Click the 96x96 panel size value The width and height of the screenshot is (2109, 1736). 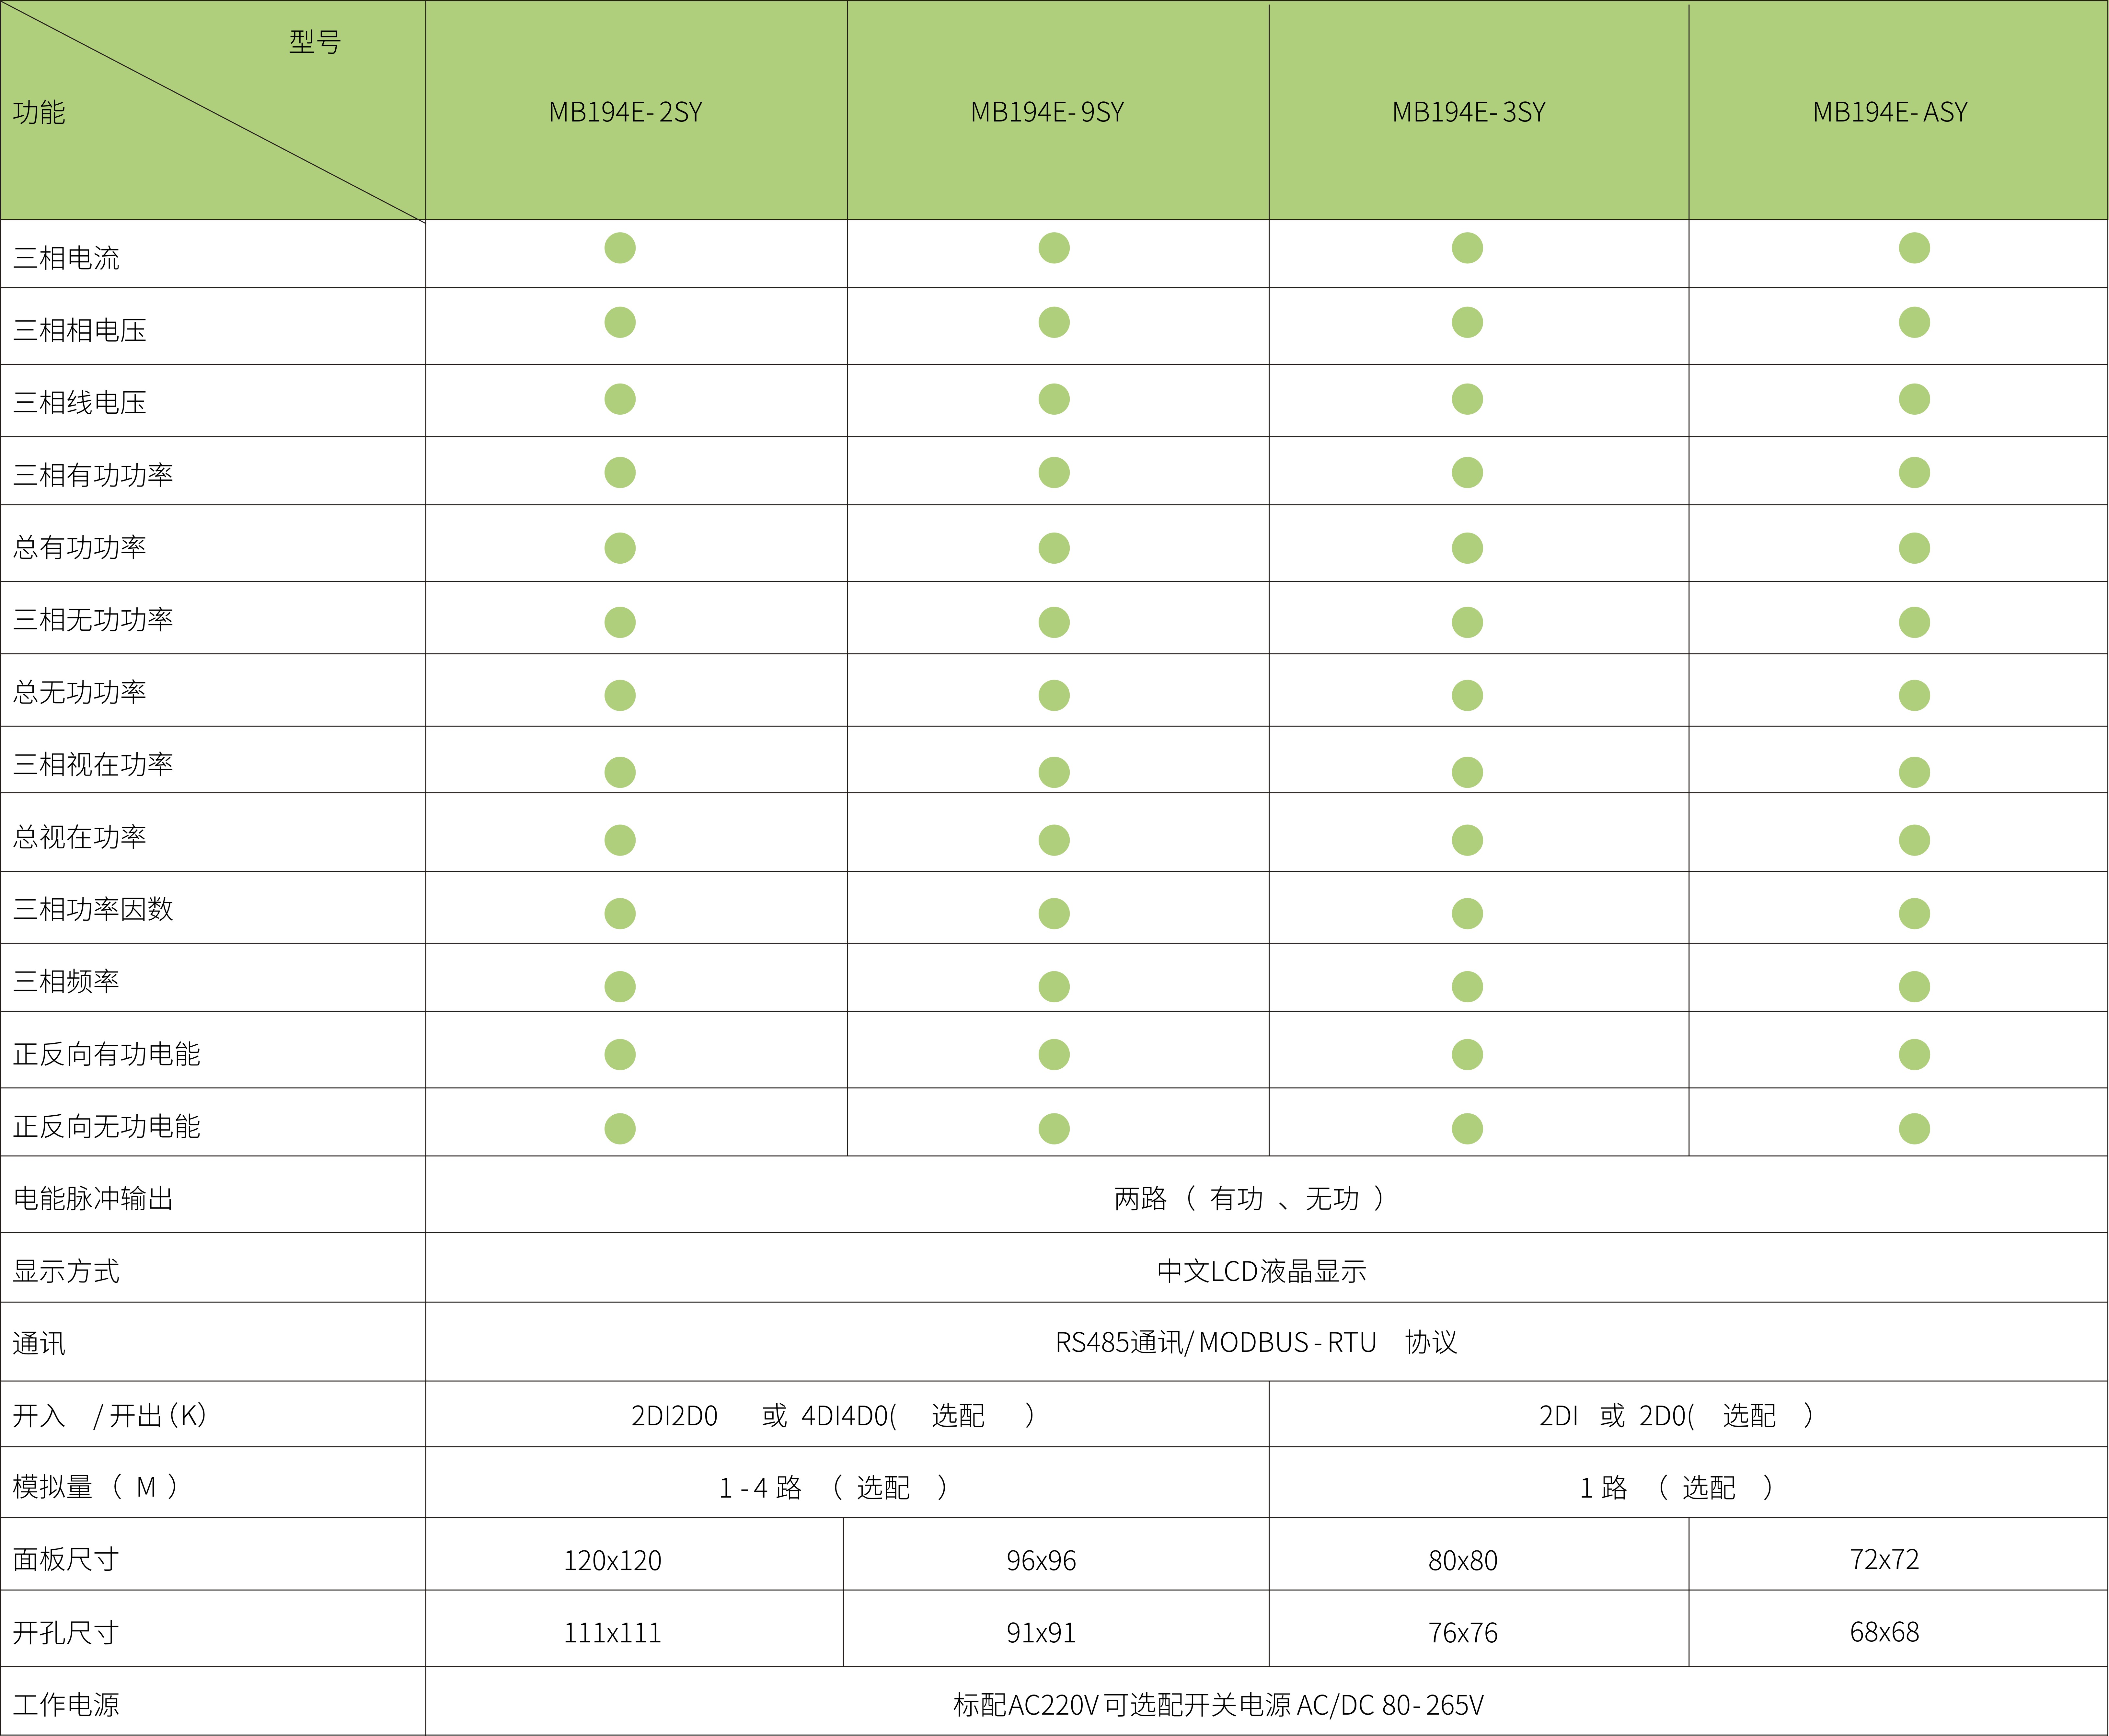(x=1041, y=1560)
